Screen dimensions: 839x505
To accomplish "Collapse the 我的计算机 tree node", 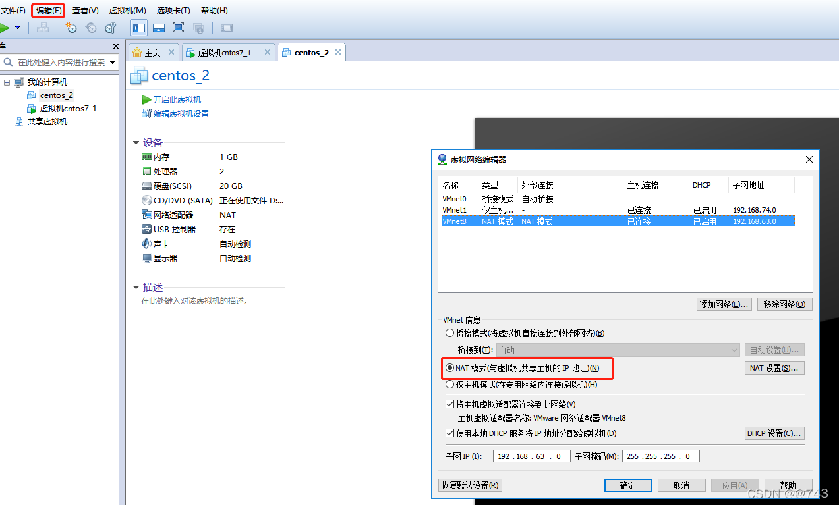I will pos(8,82).
